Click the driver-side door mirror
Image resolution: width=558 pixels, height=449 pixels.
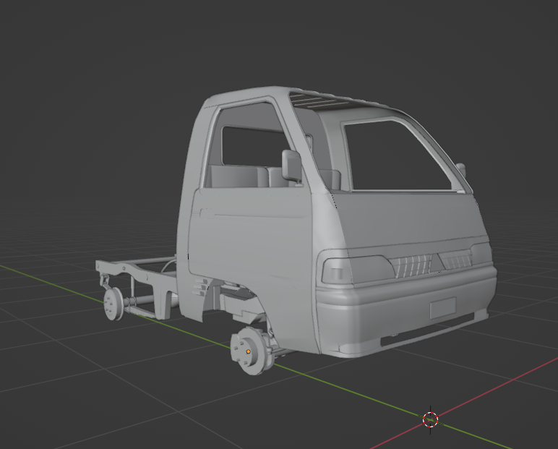click(291, 166)
